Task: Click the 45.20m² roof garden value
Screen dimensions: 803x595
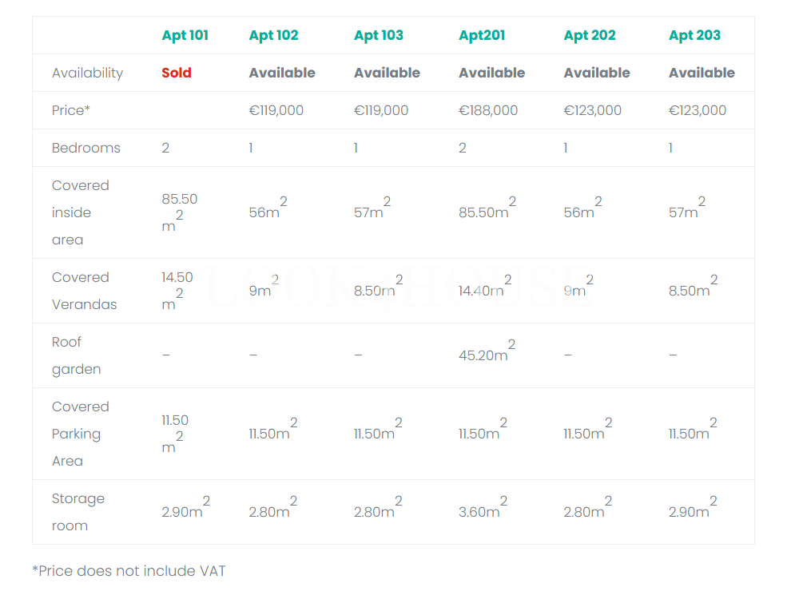Action: [x=487, y=351]
